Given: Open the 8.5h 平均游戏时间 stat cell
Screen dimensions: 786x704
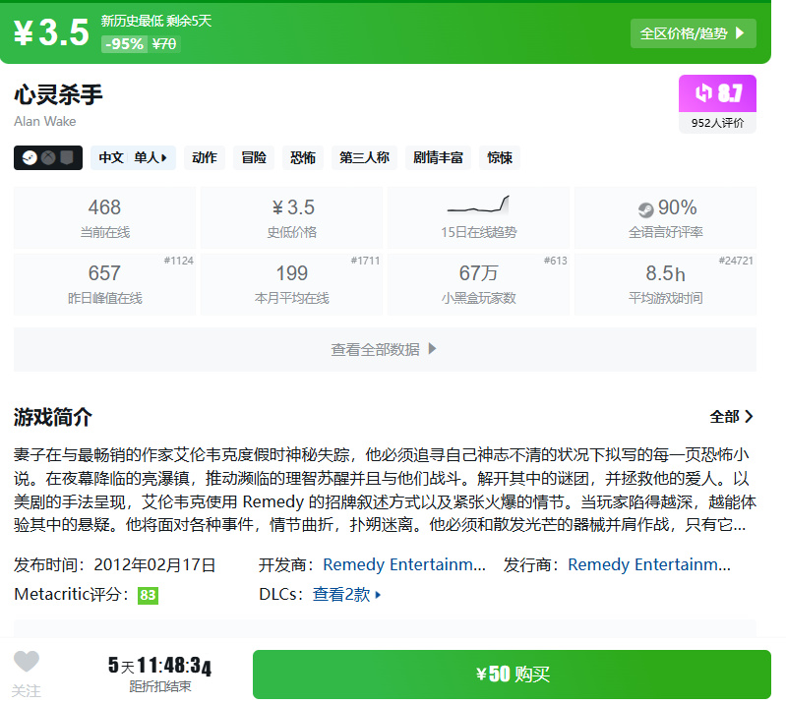Looking at the screenshot, I should pyautogui.click(x=665, y=284).
